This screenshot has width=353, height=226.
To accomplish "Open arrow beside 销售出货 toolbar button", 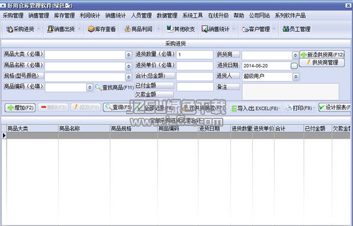I will (79, 29).
